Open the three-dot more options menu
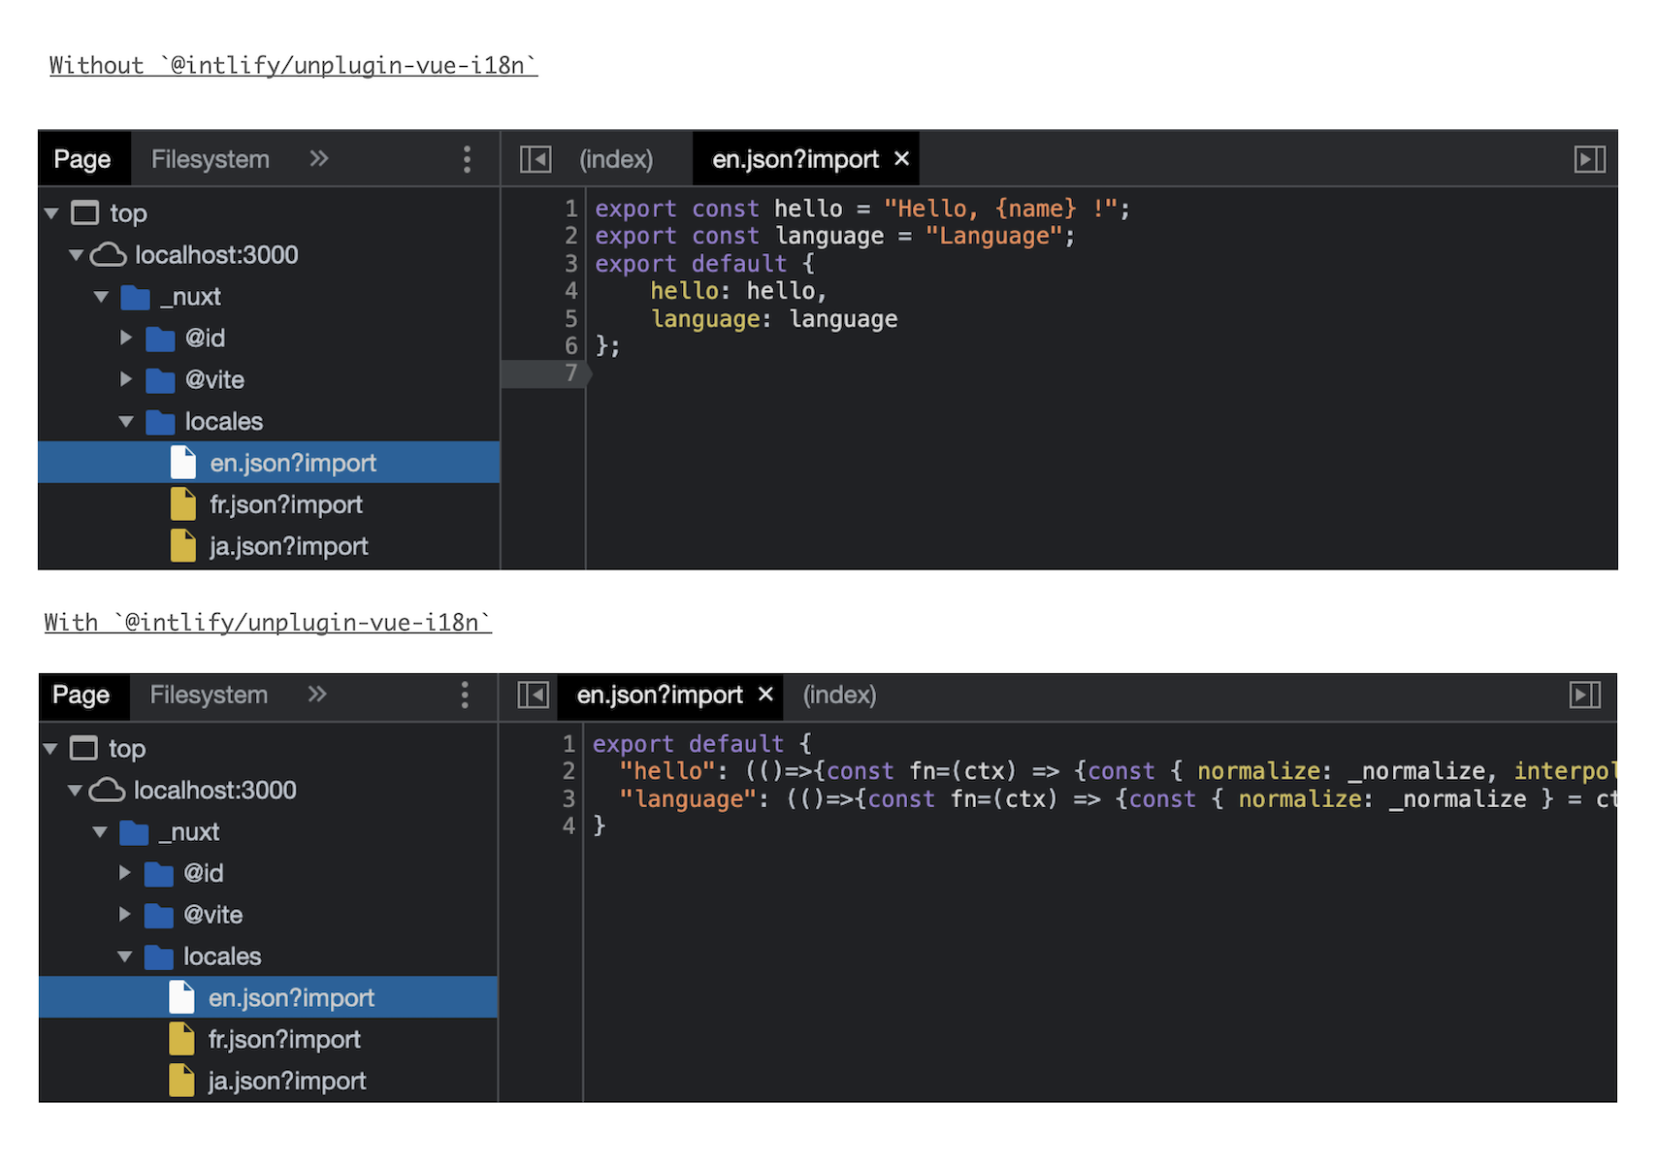Screen dimensions: 1656x1166 tap(467, 158)
